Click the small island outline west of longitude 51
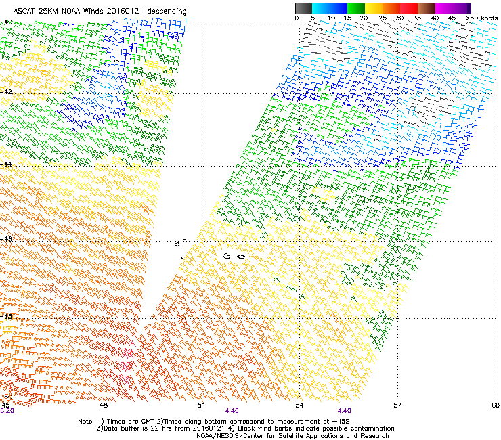Screen dimensions: 501x440 click(x=177, y=244)
